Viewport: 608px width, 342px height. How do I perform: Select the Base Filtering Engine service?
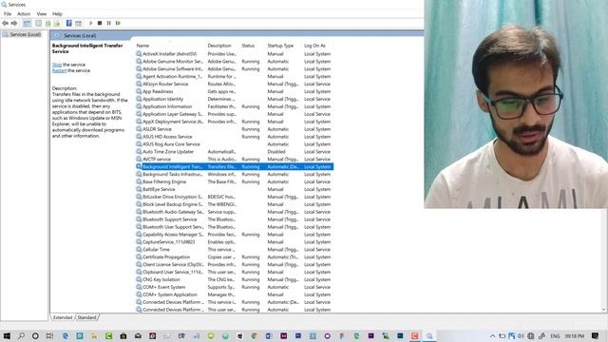click(x=235, y=181)
